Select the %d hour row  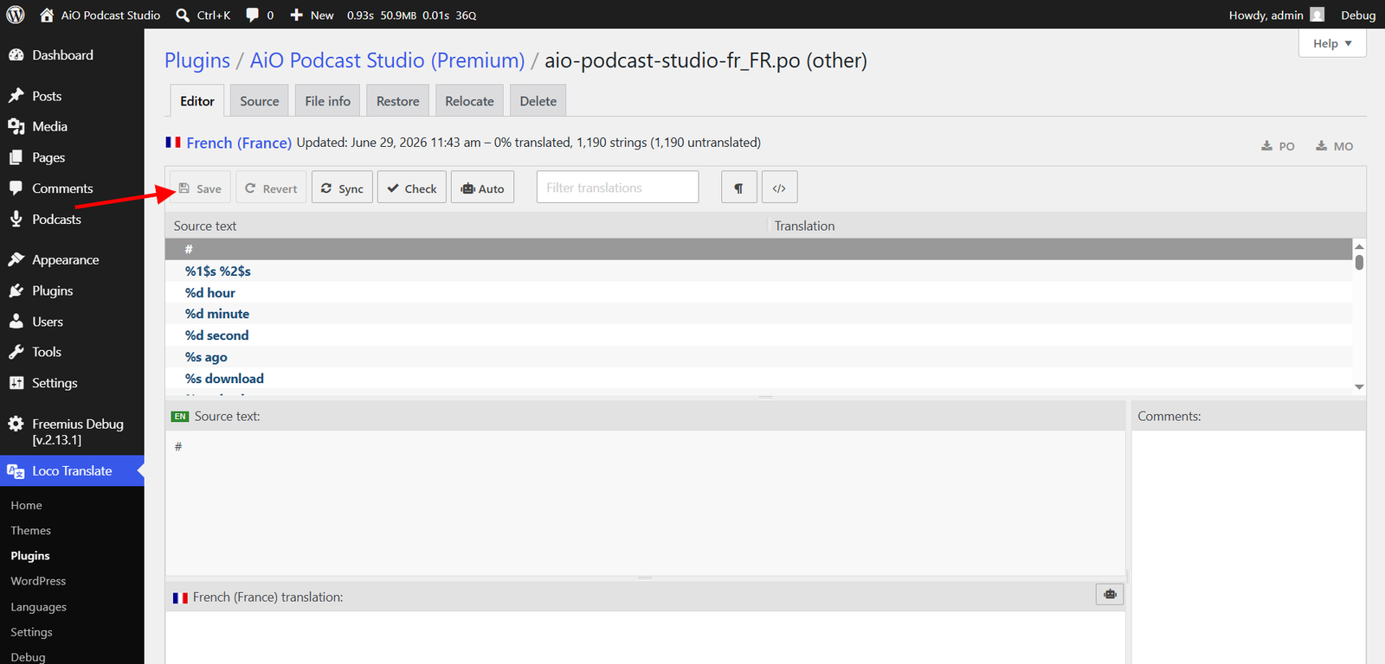pos(758,292)
